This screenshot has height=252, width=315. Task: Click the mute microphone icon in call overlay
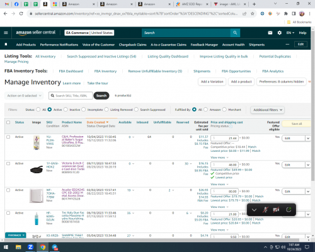click(x=265, y=210)
